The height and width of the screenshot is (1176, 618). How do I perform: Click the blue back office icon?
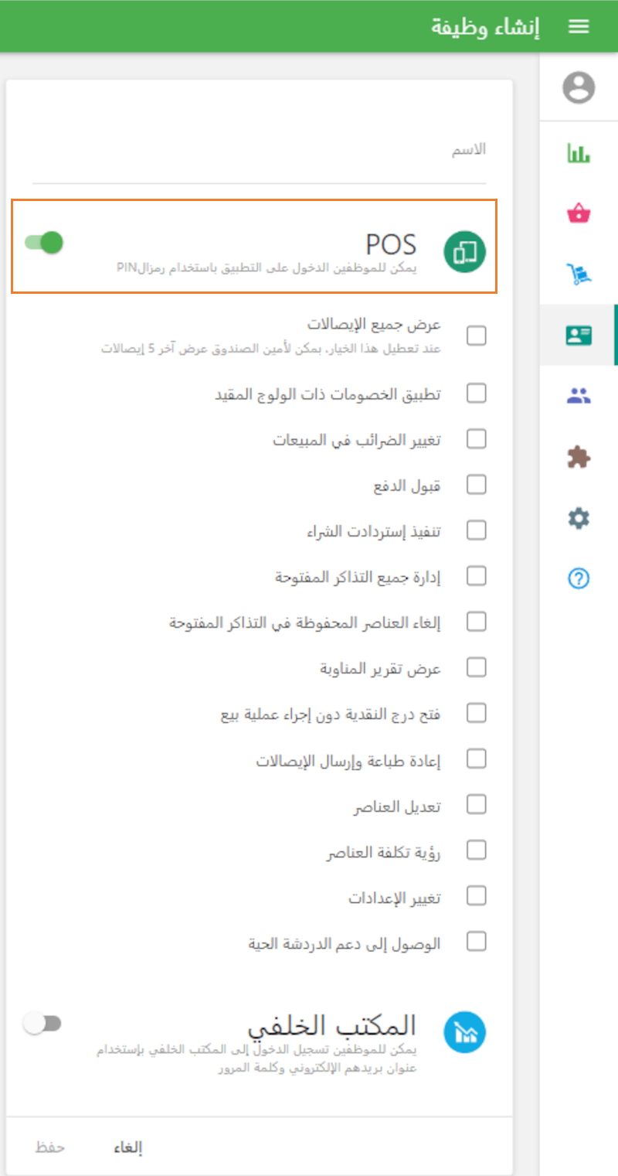(x=465, y=1031)
